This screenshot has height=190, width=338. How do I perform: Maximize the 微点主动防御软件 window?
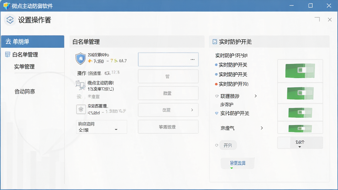[310, 6]
